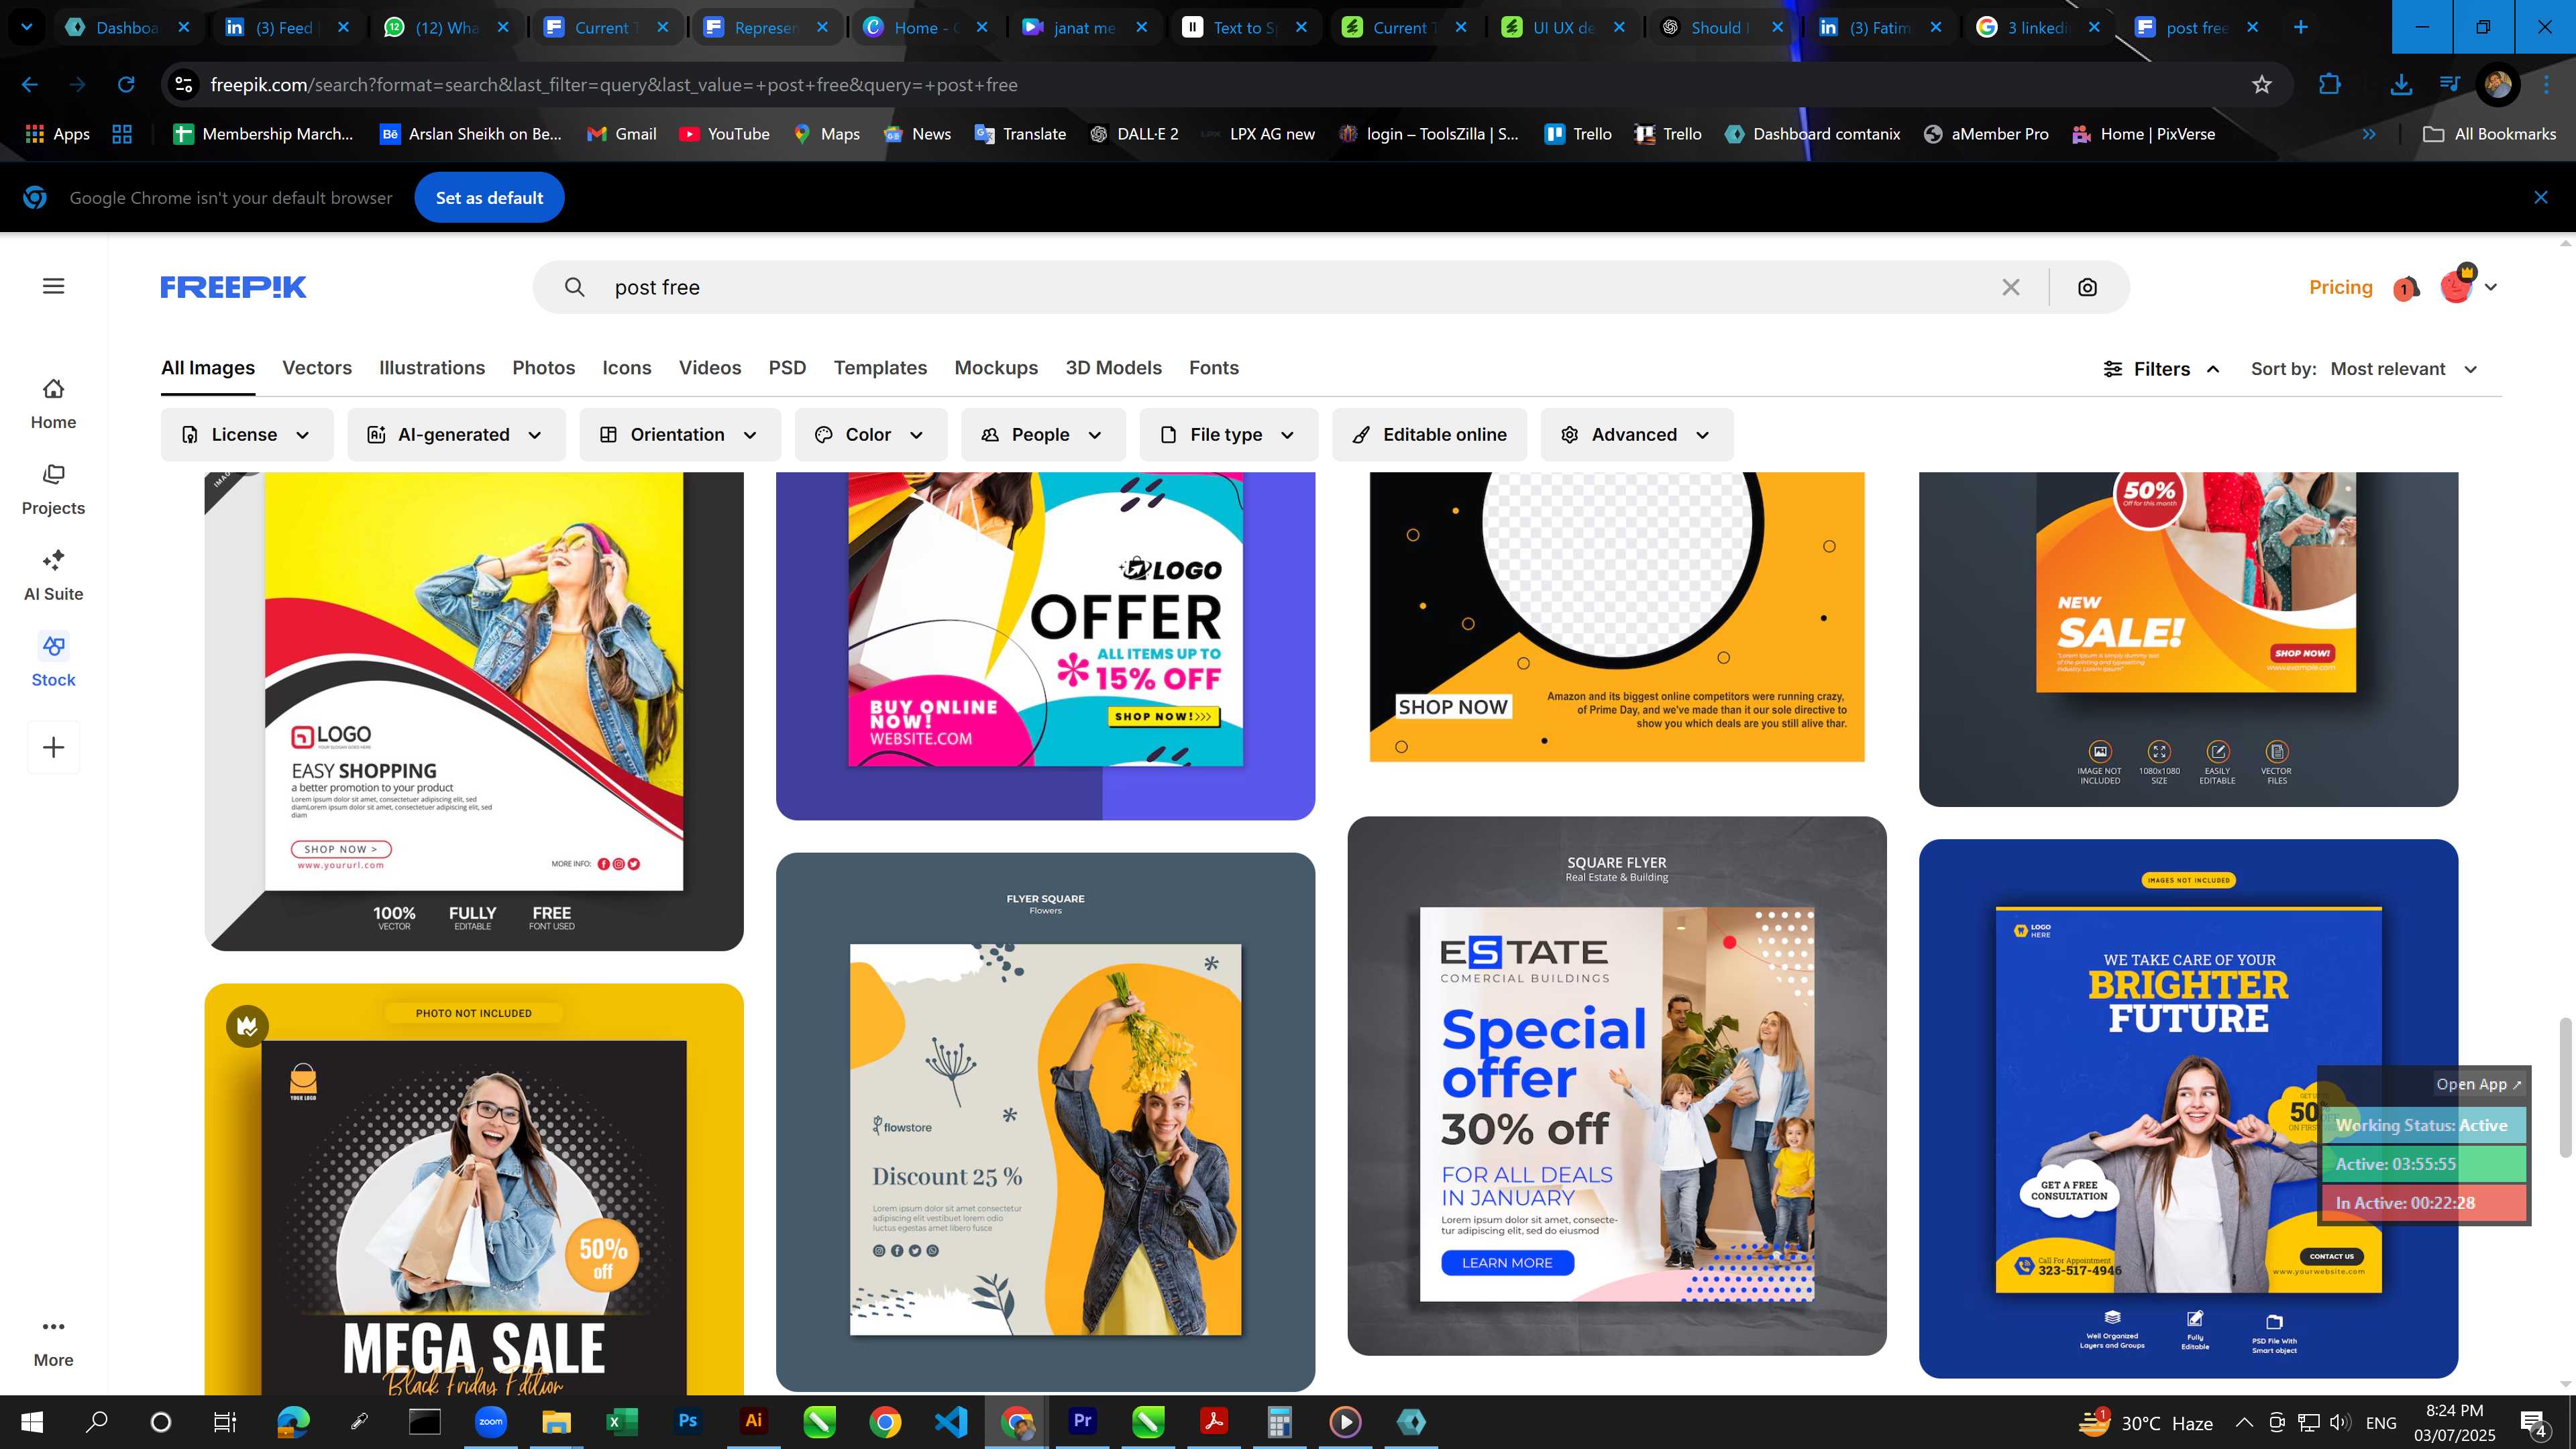Image resolution: width=2576 pixels, height=1449 pixels.
Task: Switch to the Photos tab
Action: 543,368
